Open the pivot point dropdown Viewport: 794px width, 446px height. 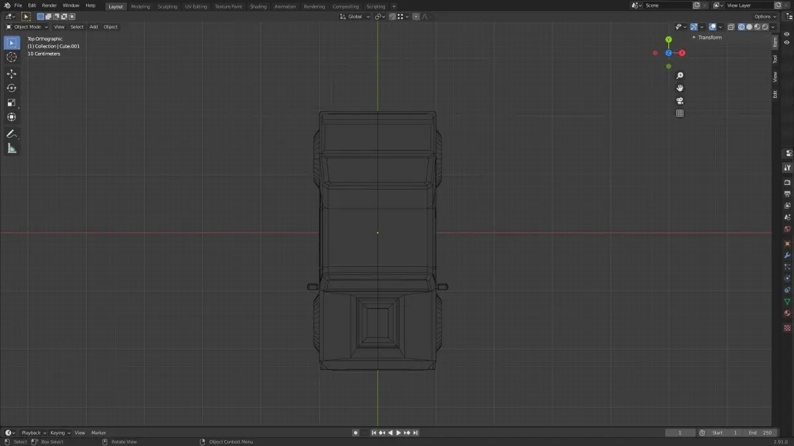pos(380,17)
